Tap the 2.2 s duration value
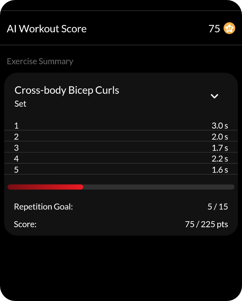 point(220,158)
